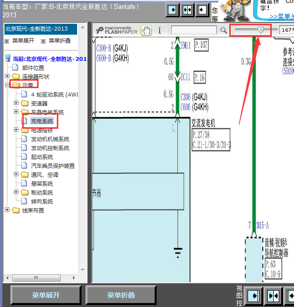294x307 pixels.
Task: Click top view control right-arrow panel icon
Action: click(x=172, y=9)
